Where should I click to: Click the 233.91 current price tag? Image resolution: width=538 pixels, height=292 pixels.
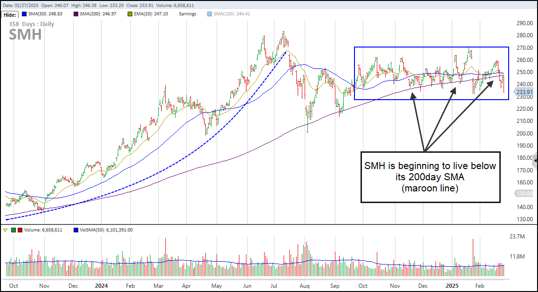[x=524, y=92]
